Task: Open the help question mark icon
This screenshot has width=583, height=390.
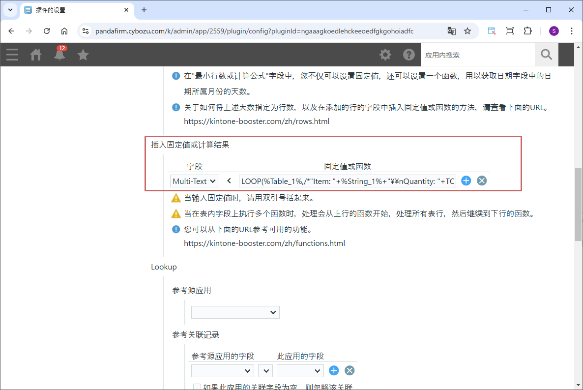Action: [409, 55]
